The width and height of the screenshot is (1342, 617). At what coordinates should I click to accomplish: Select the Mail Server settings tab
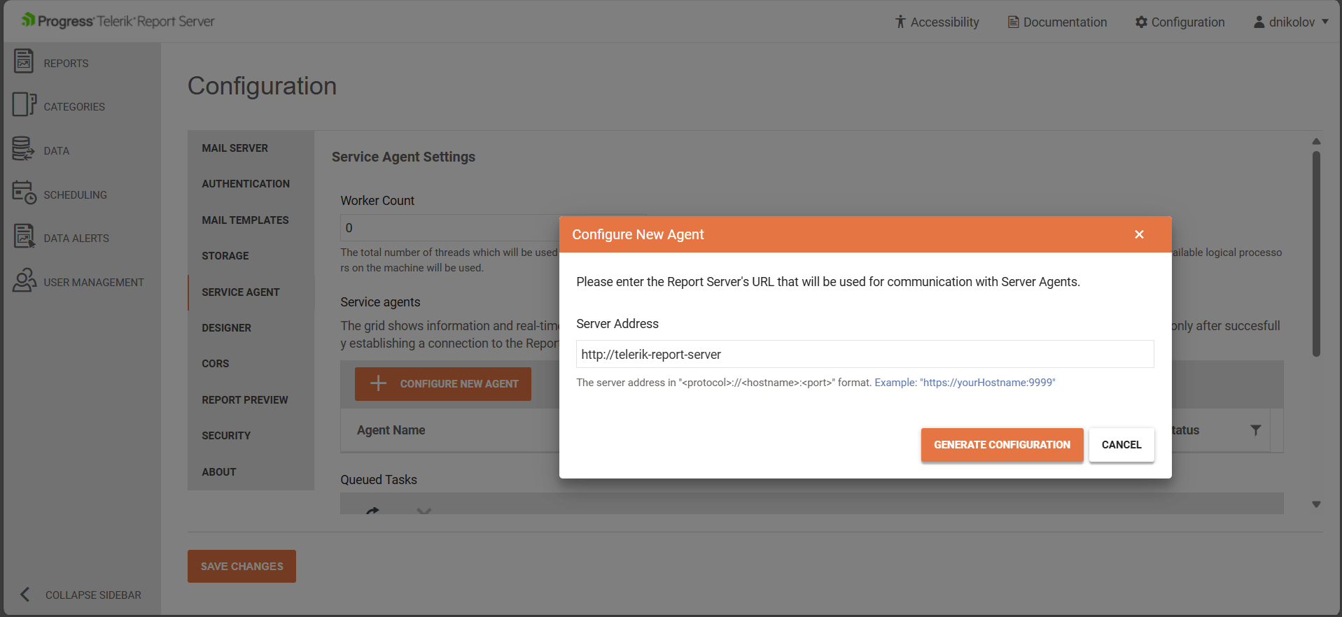[x=251, y=148]
